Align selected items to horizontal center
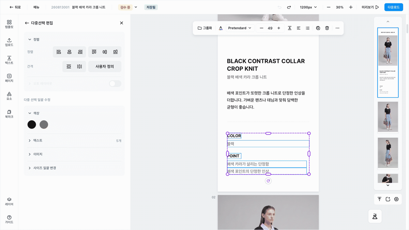 pos(69,52)
